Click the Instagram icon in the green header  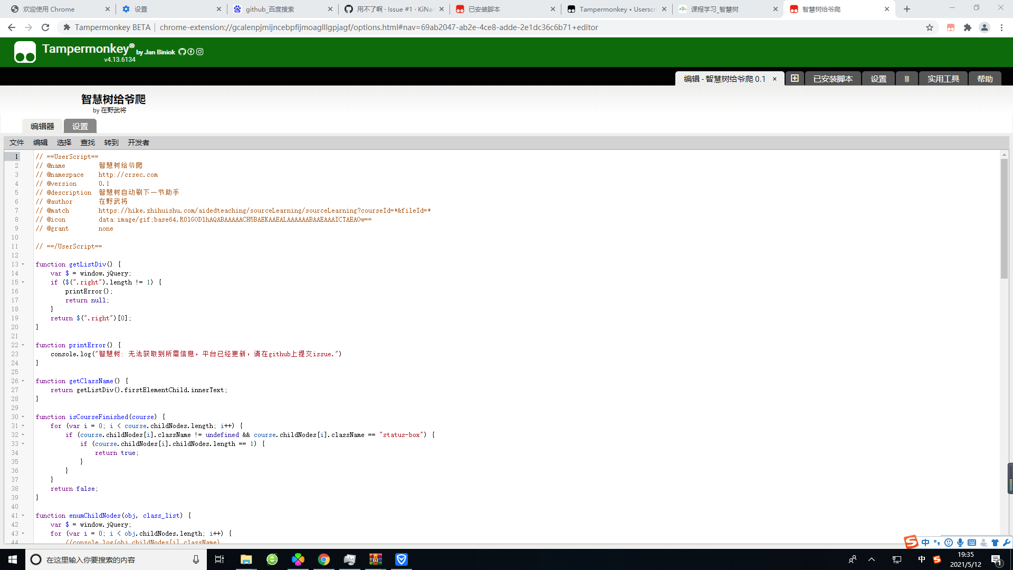pyautogui.click(x=200, y=52)
